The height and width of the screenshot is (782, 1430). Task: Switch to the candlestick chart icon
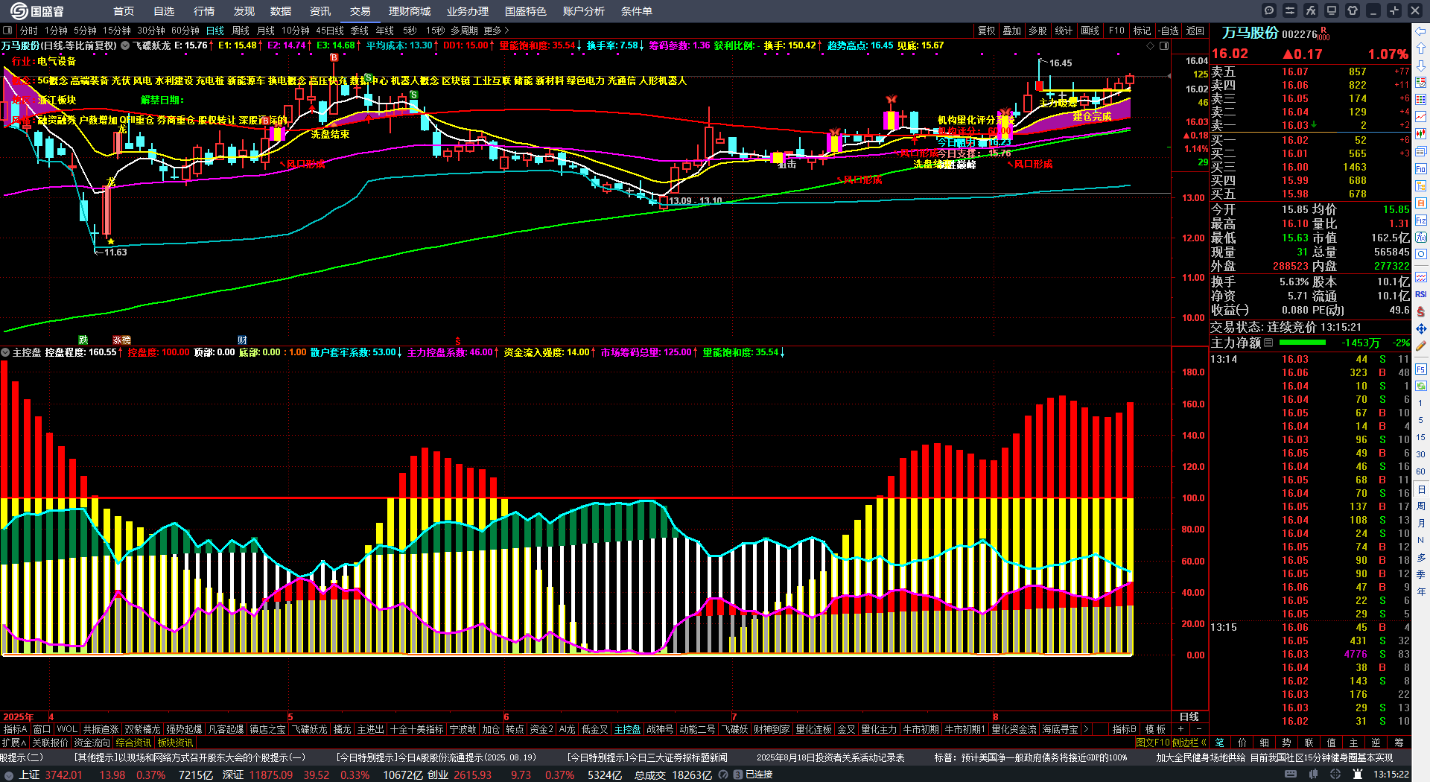(1421, 134)
